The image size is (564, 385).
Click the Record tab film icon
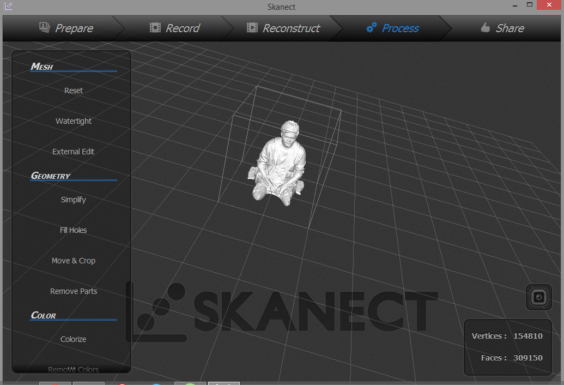[x=155, y=27]
